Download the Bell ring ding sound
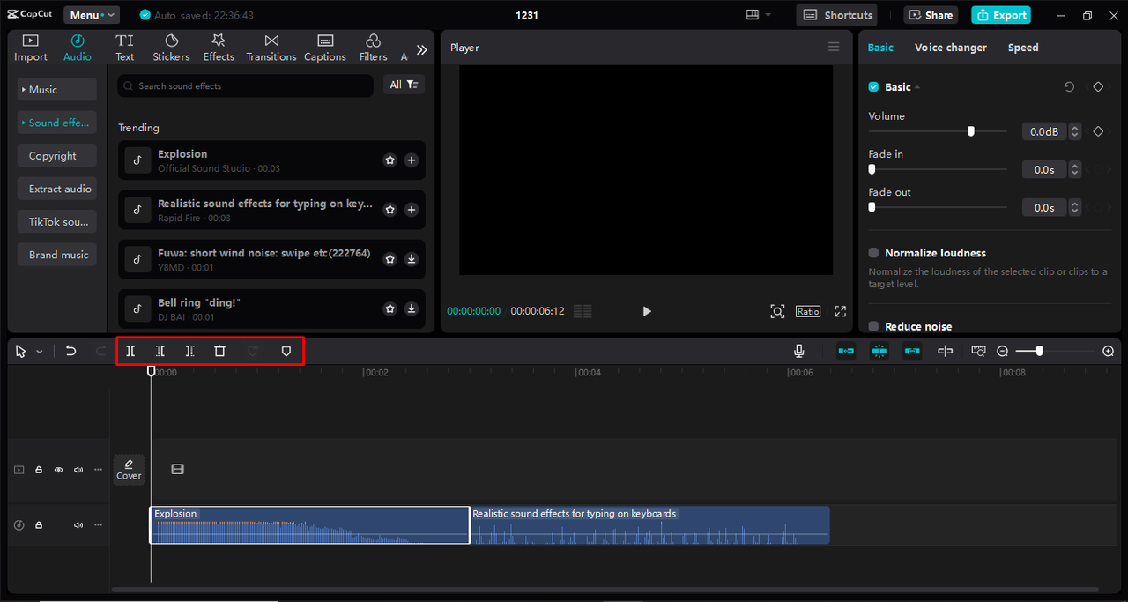Screen dimensions: 1128x602 [412, 308]
